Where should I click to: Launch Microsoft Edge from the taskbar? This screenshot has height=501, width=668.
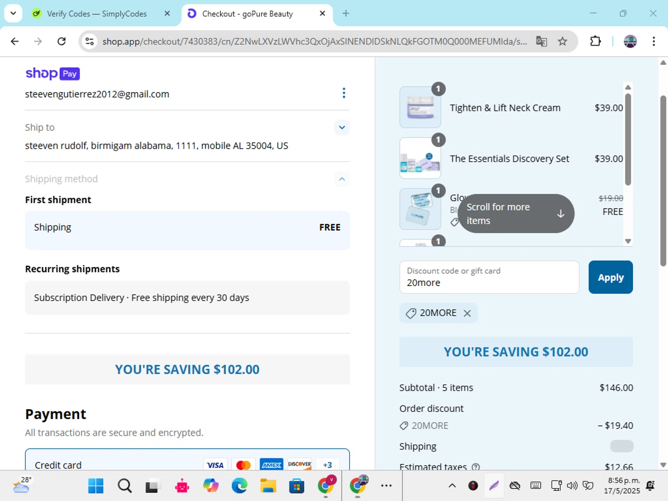(239, 486)
